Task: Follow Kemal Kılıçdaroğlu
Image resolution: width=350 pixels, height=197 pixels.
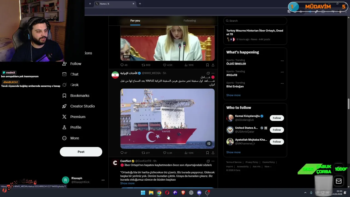Action: (x=277, y=118)
